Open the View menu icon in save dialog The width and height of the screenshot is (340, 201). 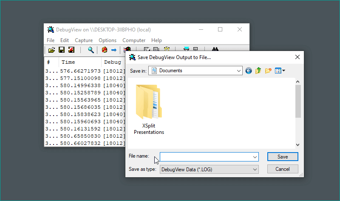pyautogui.click(x=280, y=71)
